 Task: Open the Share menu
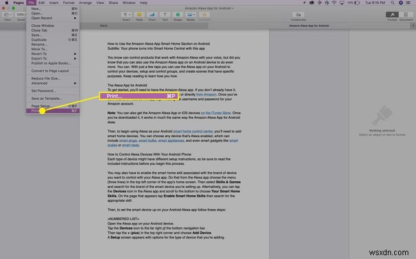(x=113, y=3)
